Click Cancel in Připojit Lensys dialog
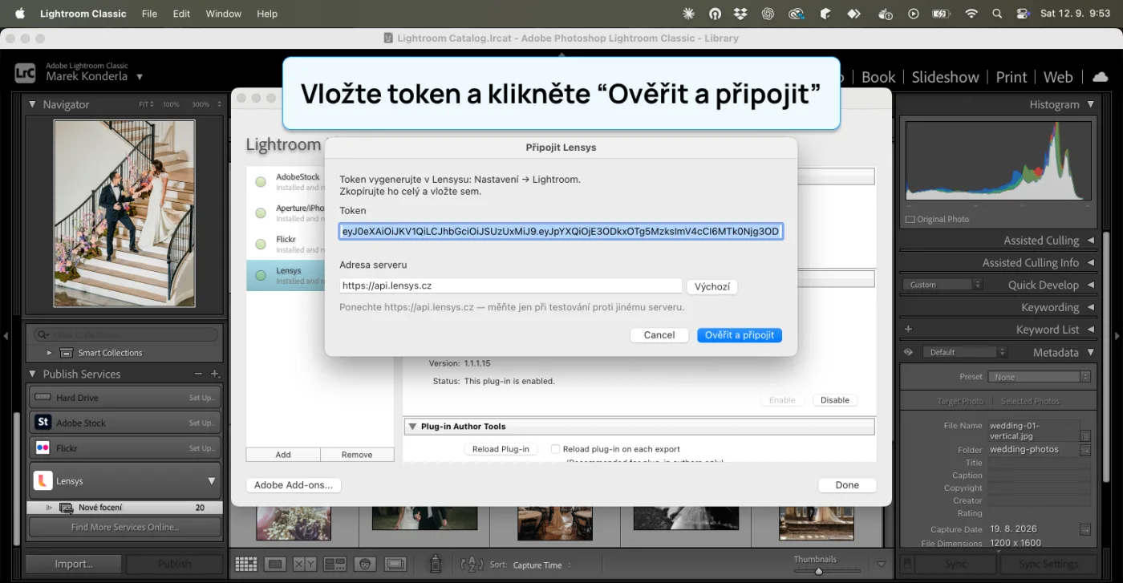1123x583 pixels. (659, 335)
